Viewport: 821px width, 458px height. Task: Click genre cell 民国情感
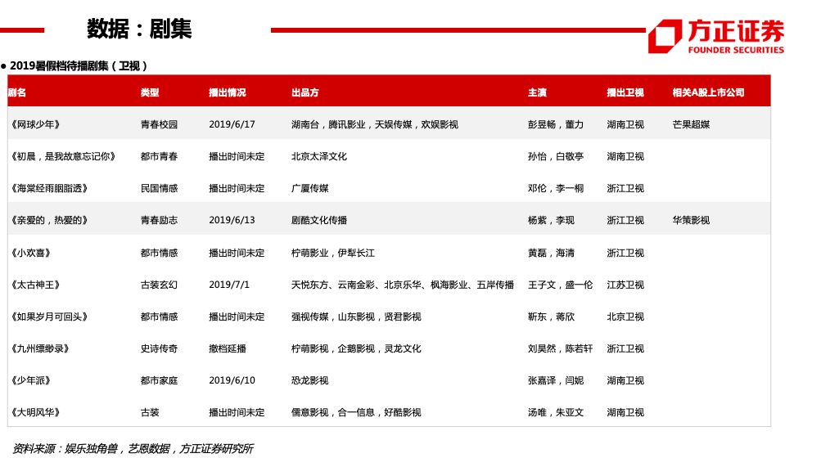point(159,188)
